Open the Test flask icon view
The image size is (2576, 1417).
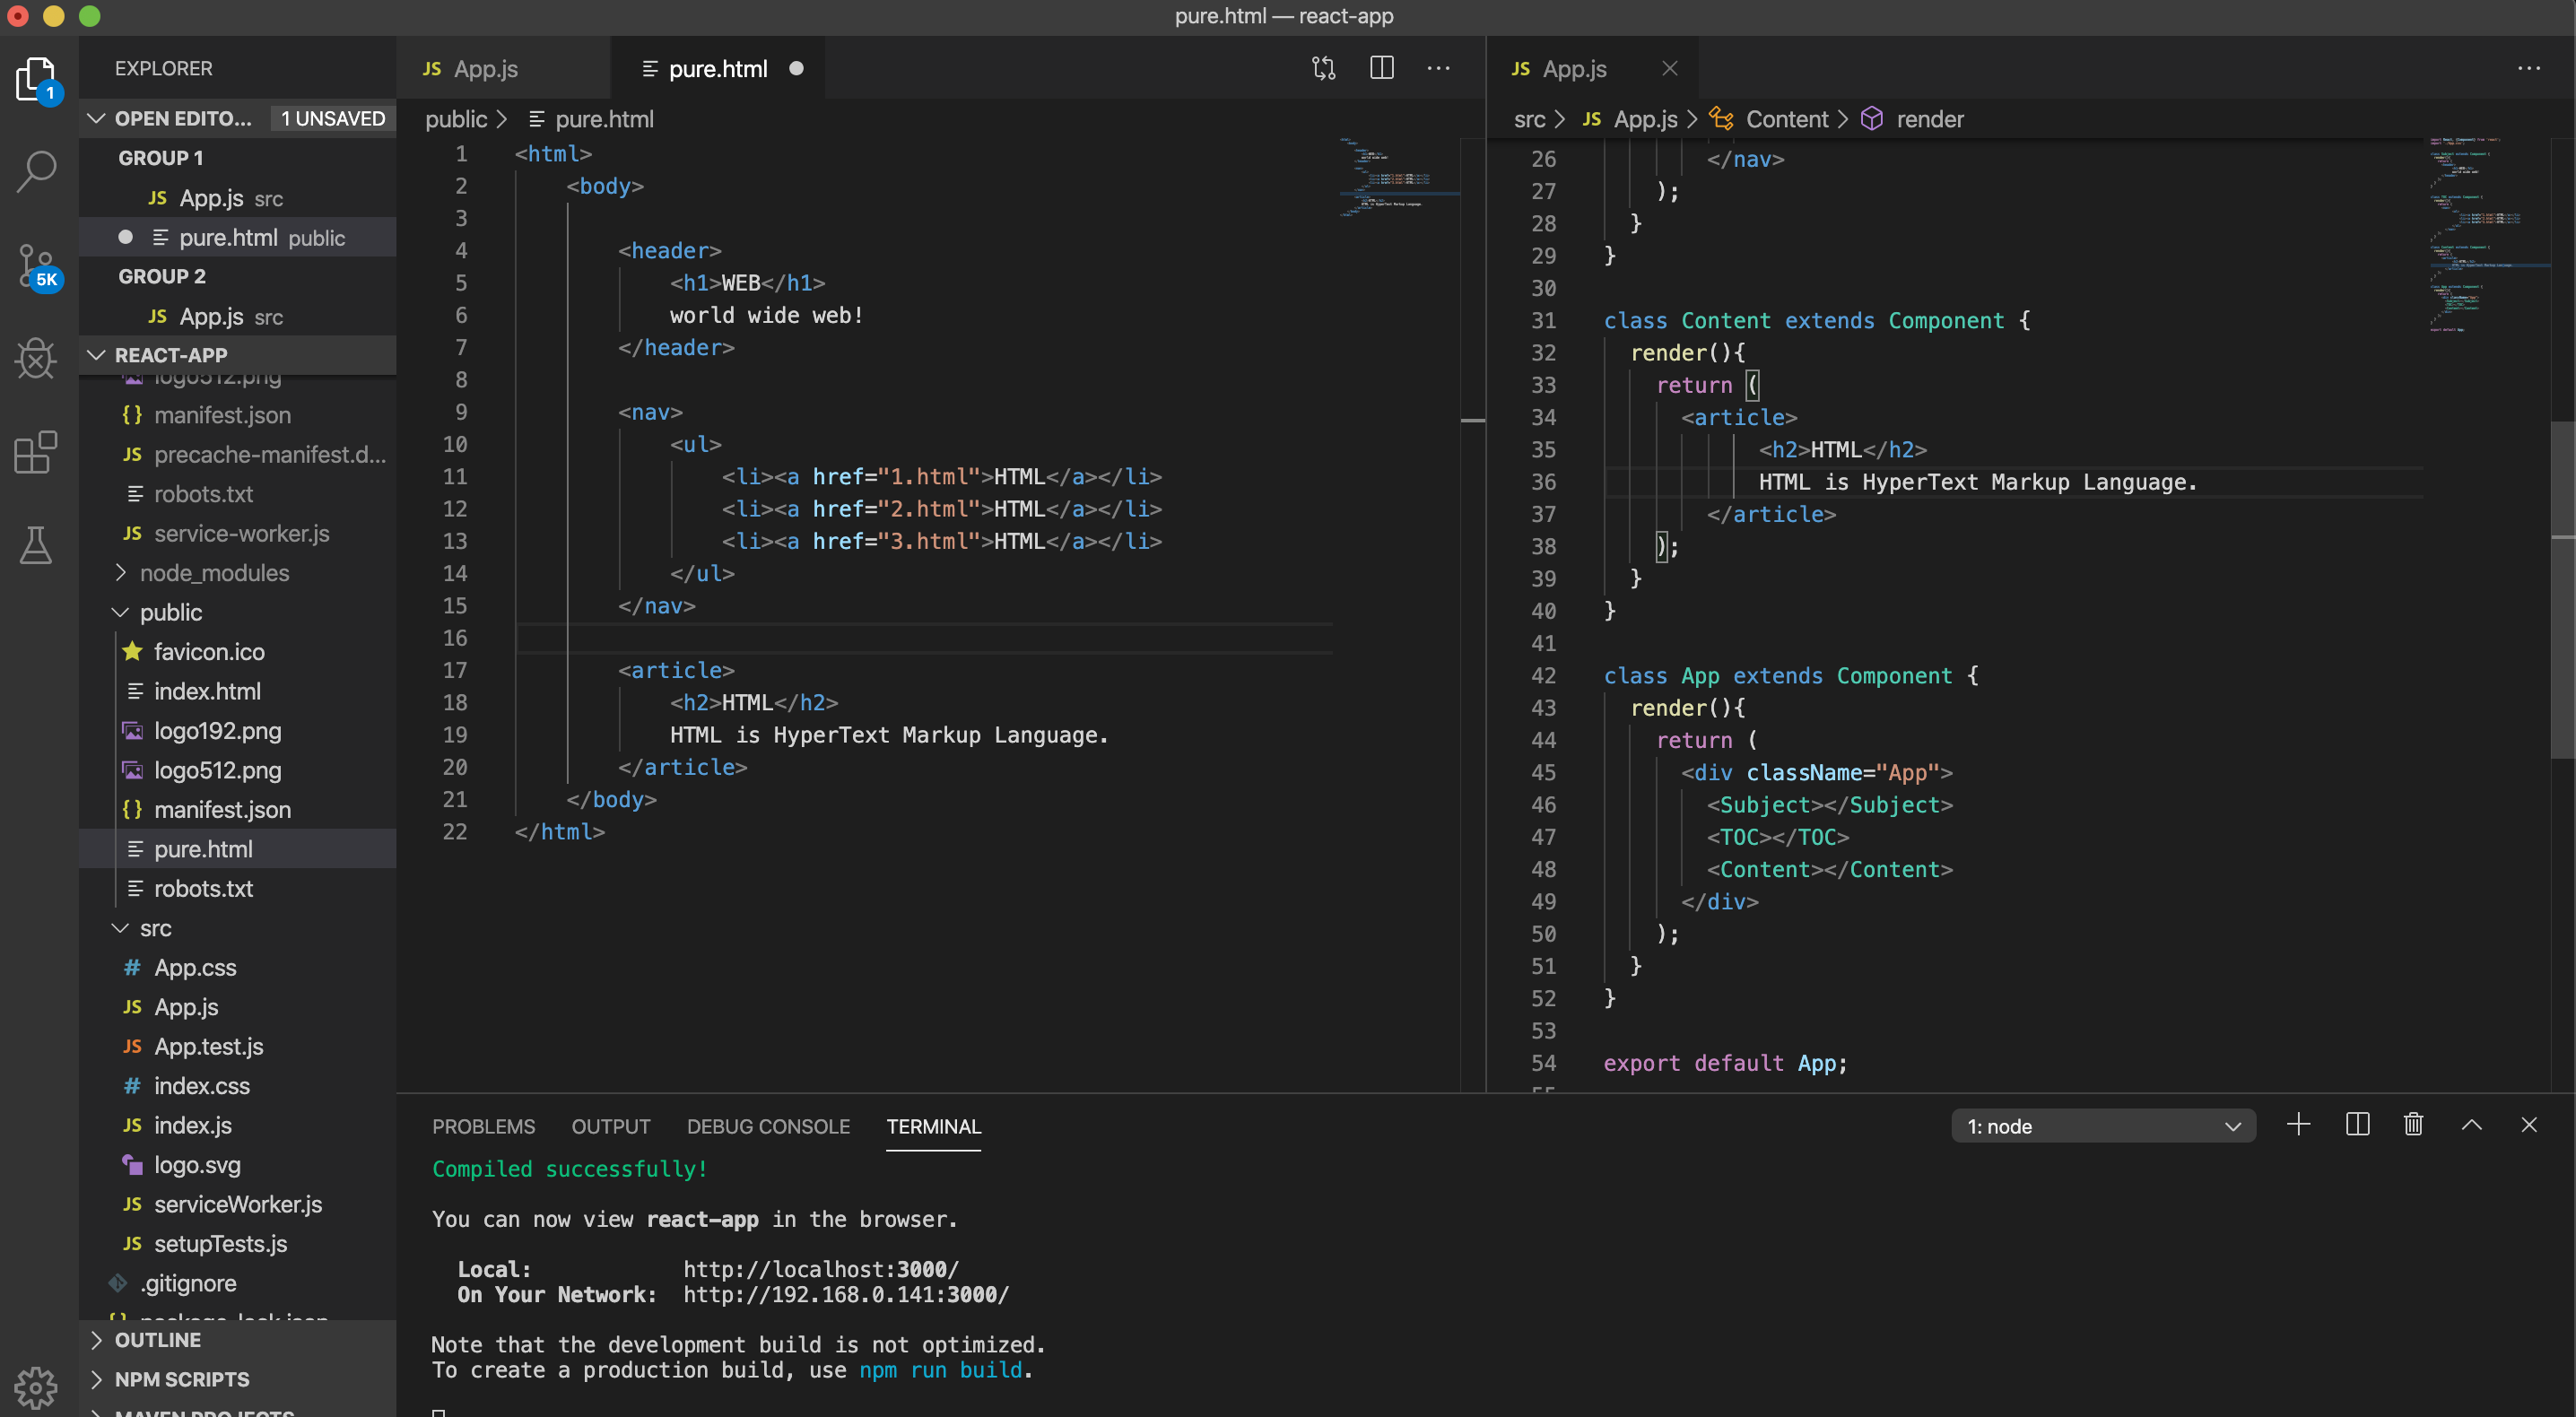coord(37,545)
